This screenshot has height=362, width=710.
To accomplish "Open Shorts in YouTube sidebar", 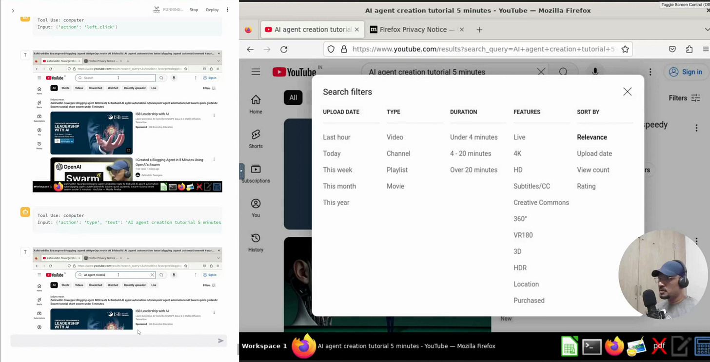I will (256, 139).
